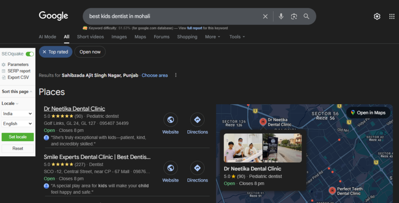Click the SERP report icon
This screenshot has height=203, width=399.
[4, 71]
